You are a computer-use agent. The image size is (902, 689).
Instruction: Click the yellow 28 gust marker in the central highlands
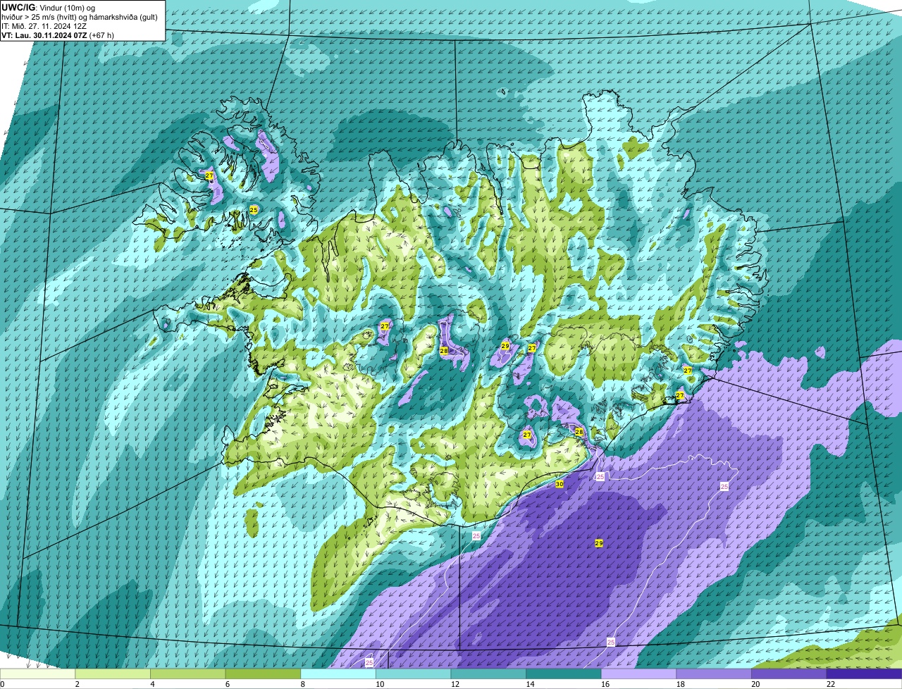[444, 350]
